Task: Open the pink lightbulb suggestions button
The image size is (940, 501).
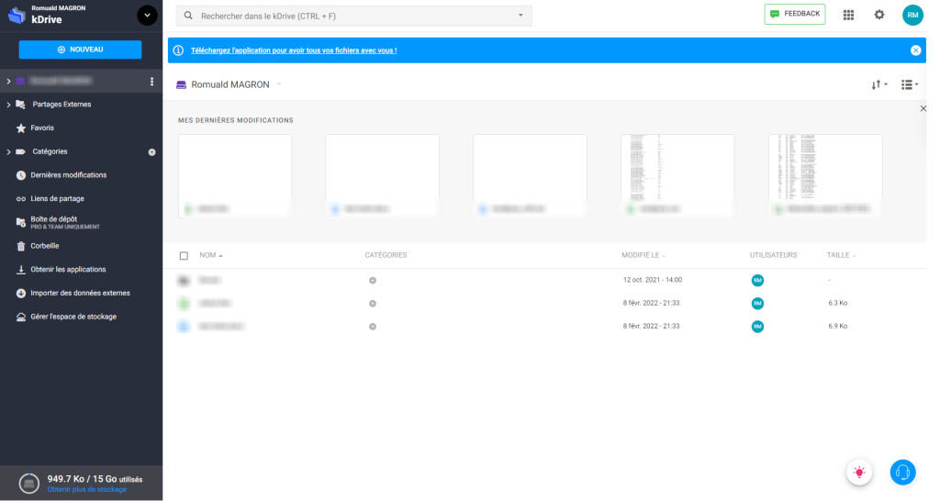Action: tap(859, 473)
